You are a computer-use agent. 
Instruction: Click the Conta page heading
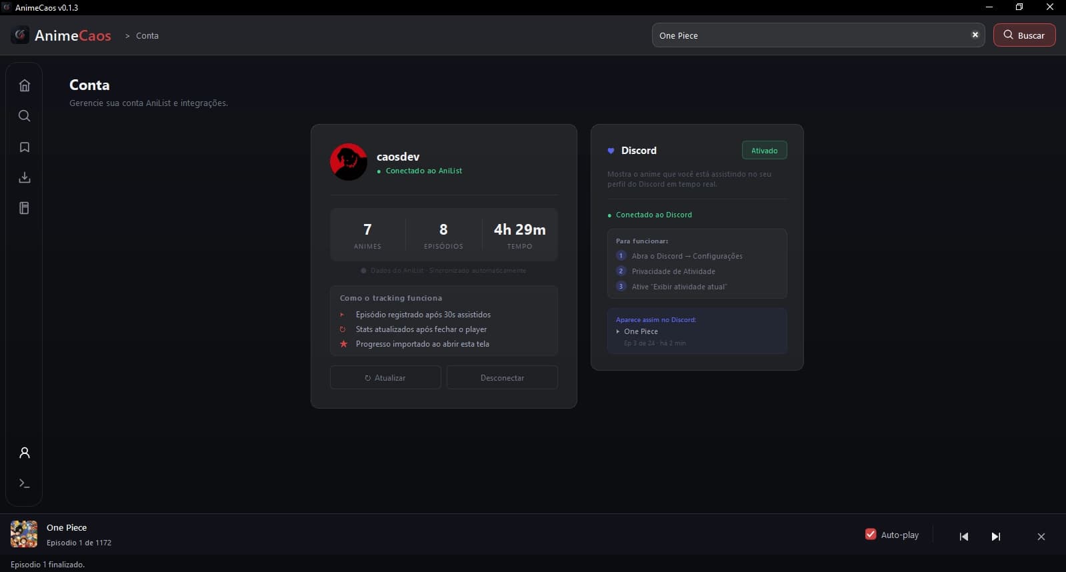click(89, 85)
